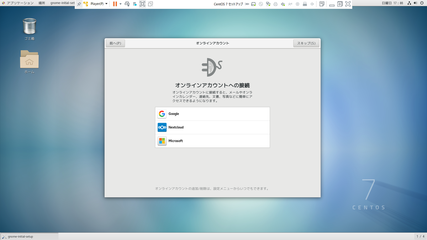Open the gnome-initial-setup menu in top bar
The height and width of the screenshot is (240, 427).
tap(62, 3)
